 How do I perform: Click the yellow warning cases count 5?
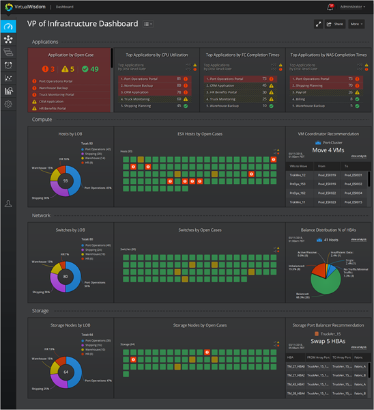[68, 69]
